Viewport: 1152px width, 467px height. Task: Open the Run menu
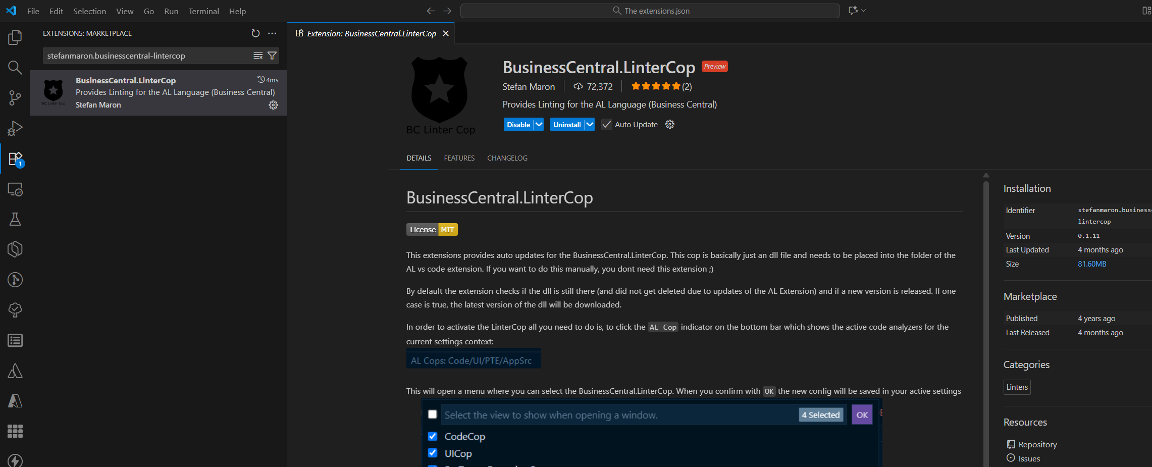pyautogui.click(x=171, y=11)
